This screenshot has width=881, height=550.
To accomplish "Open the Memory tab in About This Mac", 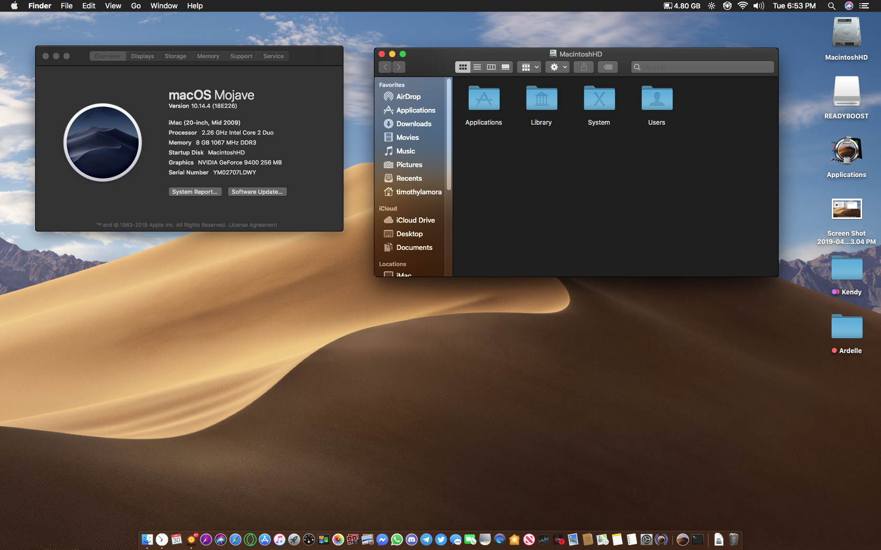I will point(208,56).
